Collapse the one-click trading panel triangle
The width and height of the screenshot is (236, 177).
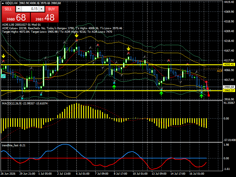point(3,3)
